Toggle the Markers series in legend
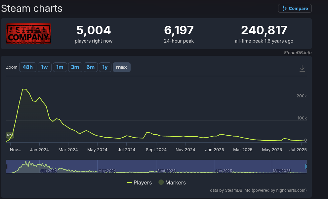This screenshot has width=328, height=199. [172, 182]
